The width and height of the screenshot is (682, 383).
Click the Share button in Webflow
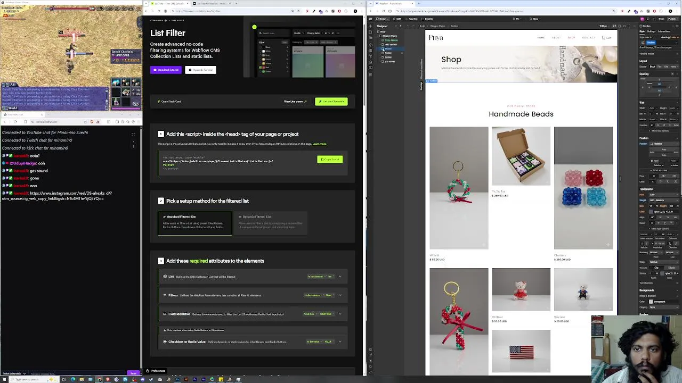(x=661, y=19)
